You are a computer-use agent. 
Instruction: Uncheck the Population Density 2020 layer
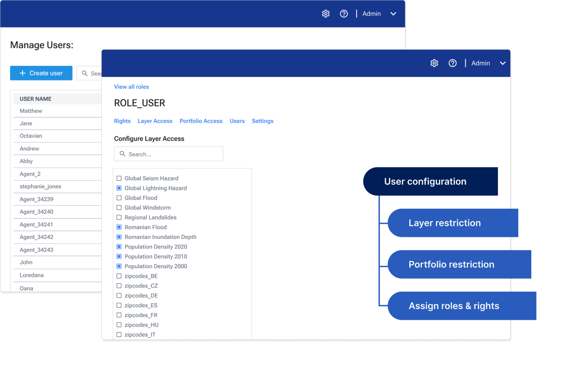tap(118, 247)
